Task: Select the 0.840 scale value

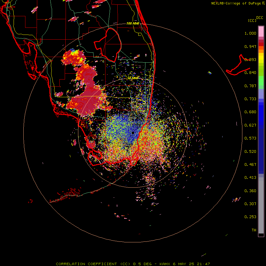Action: click(250, 73)
